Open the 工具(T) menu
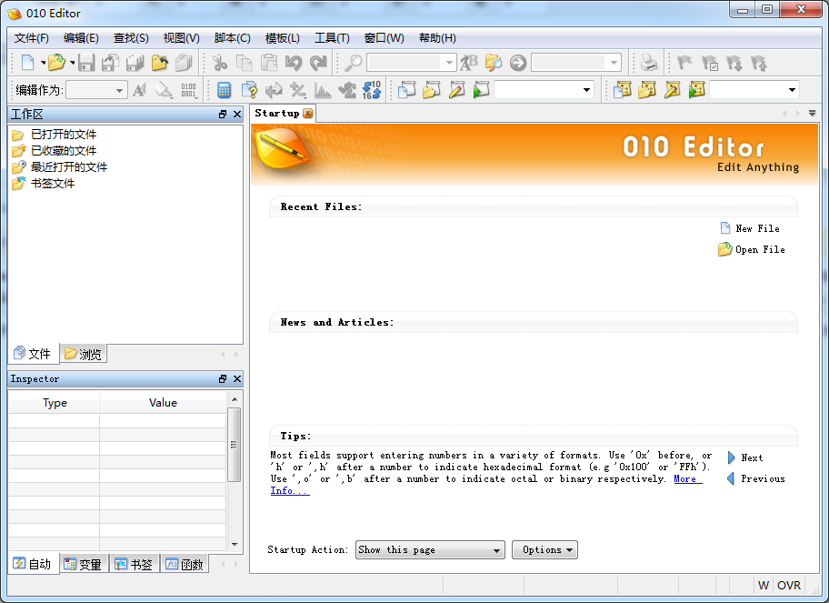The image size is (829, 603). pos(332,38)
